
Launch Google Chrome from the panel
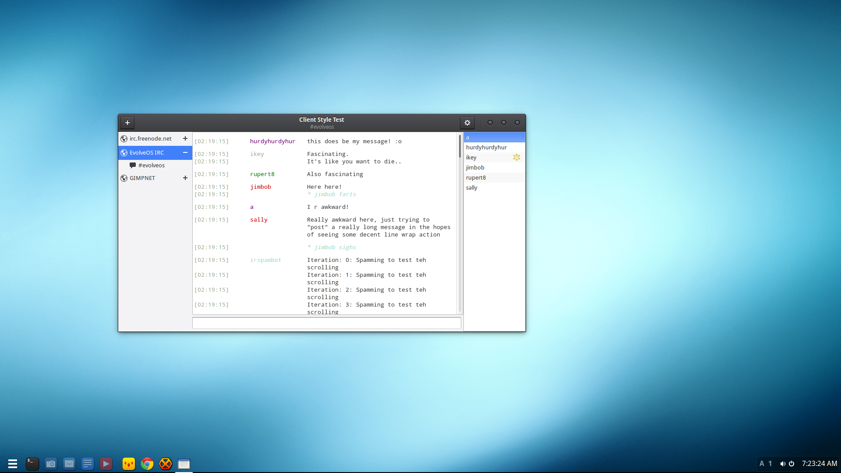tap(147, 464)
